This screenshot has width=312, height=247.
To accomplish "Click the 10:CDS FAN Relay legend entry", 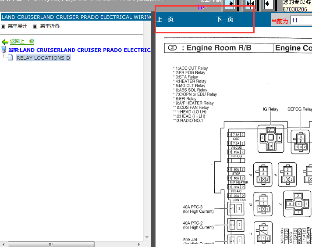I will [x=191, y=107].
